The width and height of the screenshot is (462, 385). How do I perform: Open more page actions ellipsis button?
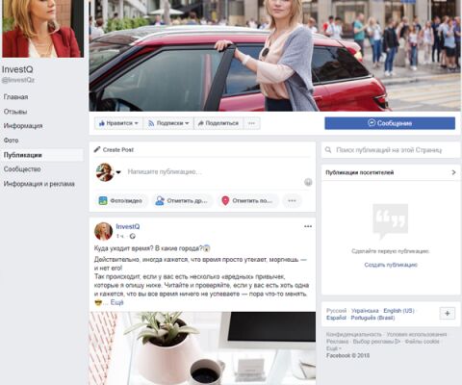pos(251,123)
